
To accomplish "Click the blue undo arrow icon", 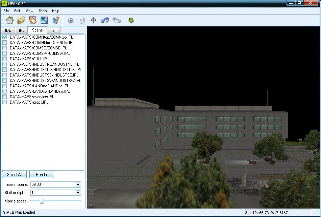I will (x=105, y=20).
